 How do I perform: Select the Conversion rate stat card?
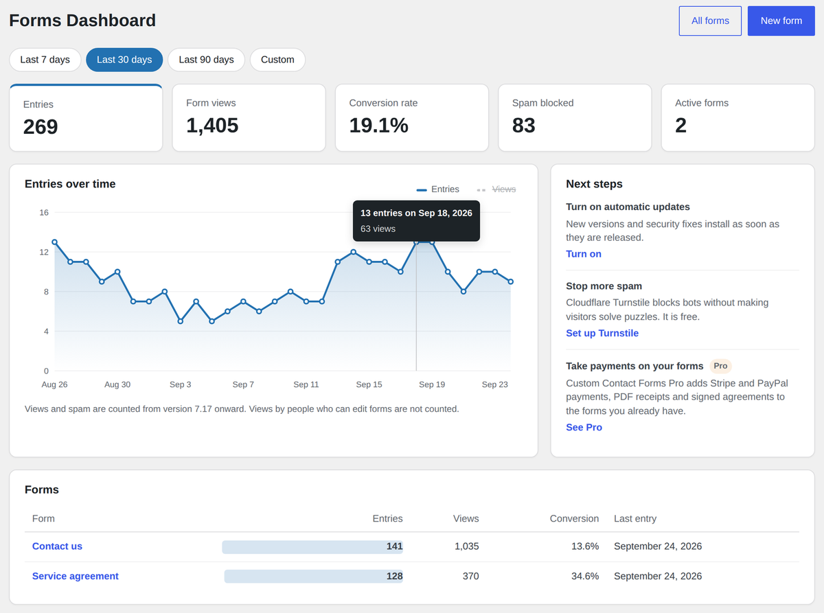click(412, 117)
